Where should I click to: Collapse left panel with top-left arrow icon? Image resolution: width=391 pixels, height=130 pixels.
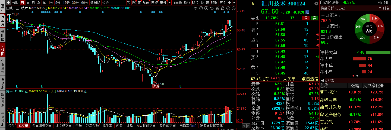click(9, 3)
